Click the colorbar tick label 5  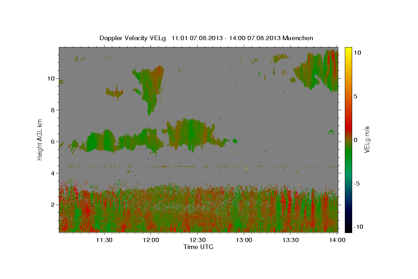click(x=355, y=96)
